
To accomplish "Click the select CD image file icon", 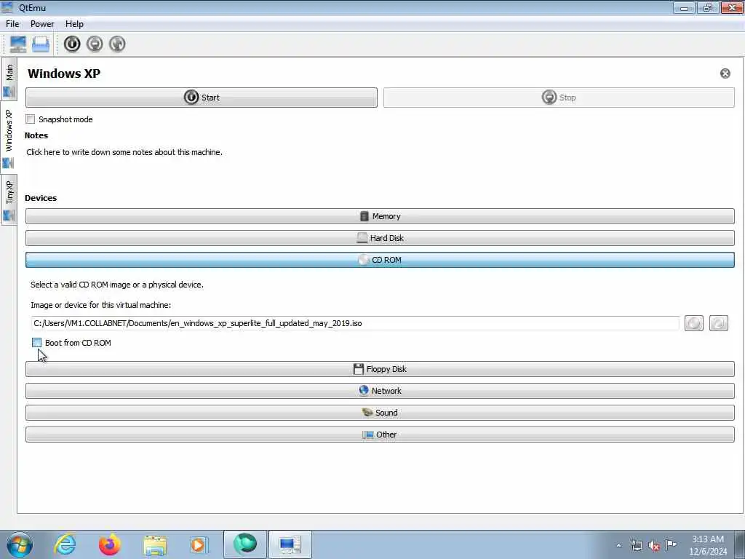I will click(693, 323).
